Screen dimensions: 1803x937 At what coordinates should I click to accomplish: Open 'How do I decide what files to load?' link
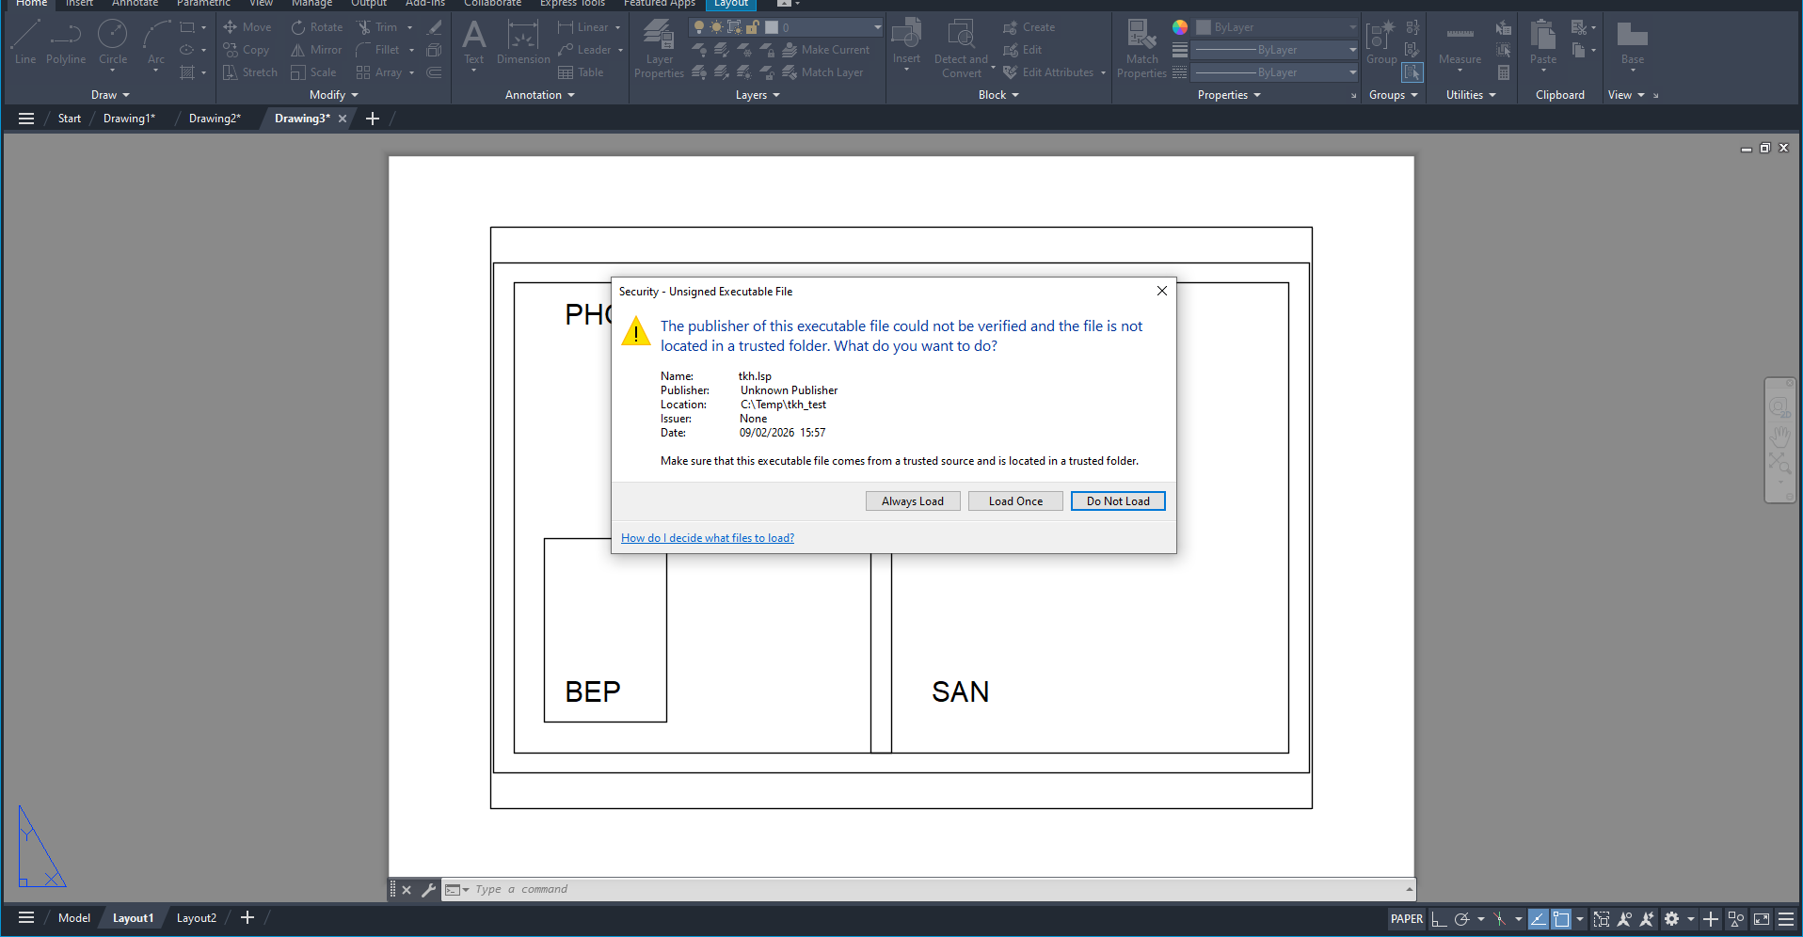pyautogui.click(x=708, y=538)
